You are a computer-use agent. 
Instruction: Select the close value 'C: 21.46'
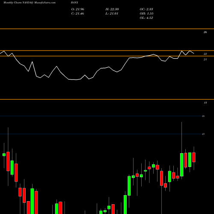[x=77, y=13]
